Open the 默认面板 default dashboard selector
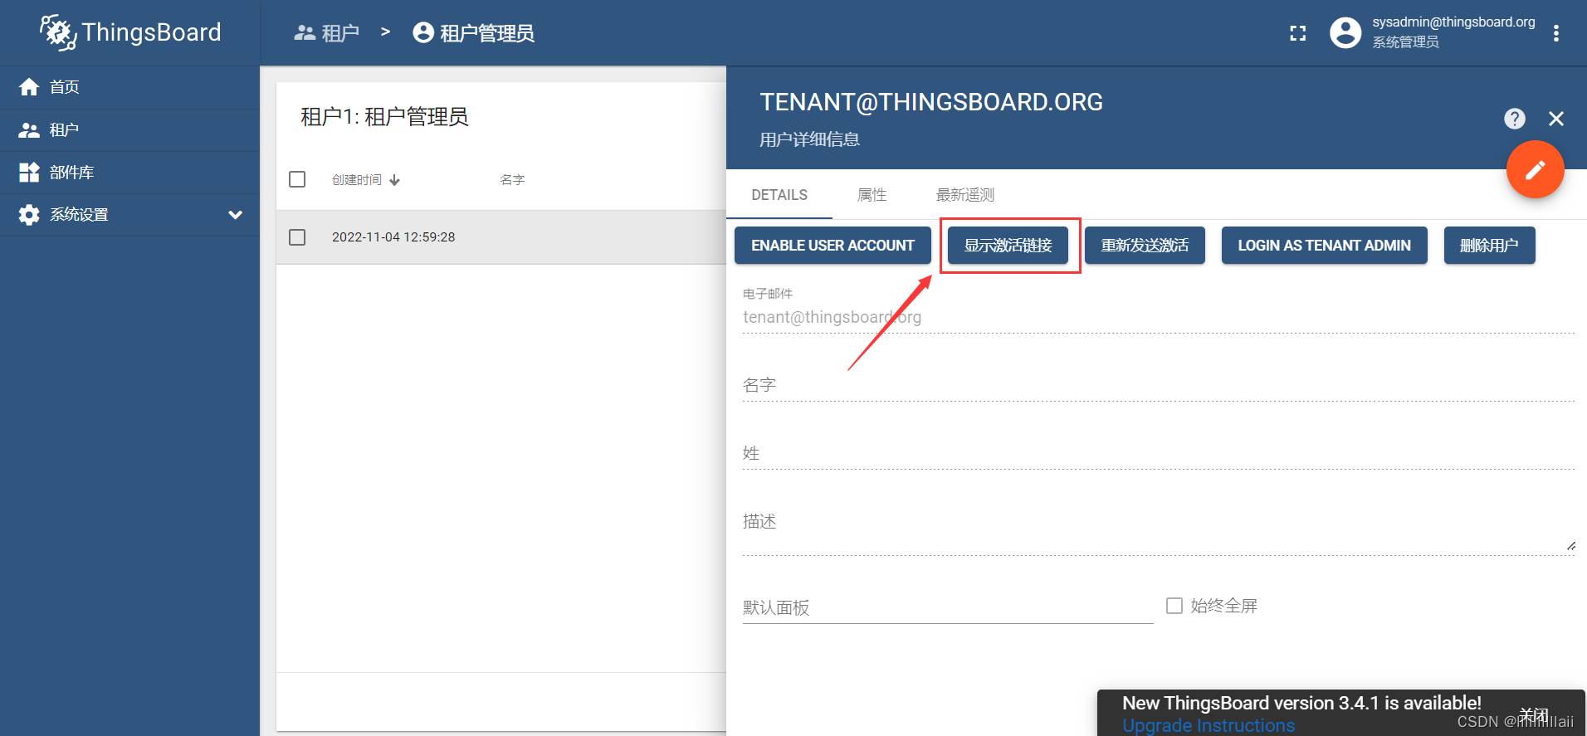This screenshot has width=1587, height=736. [x=948, y=607]
